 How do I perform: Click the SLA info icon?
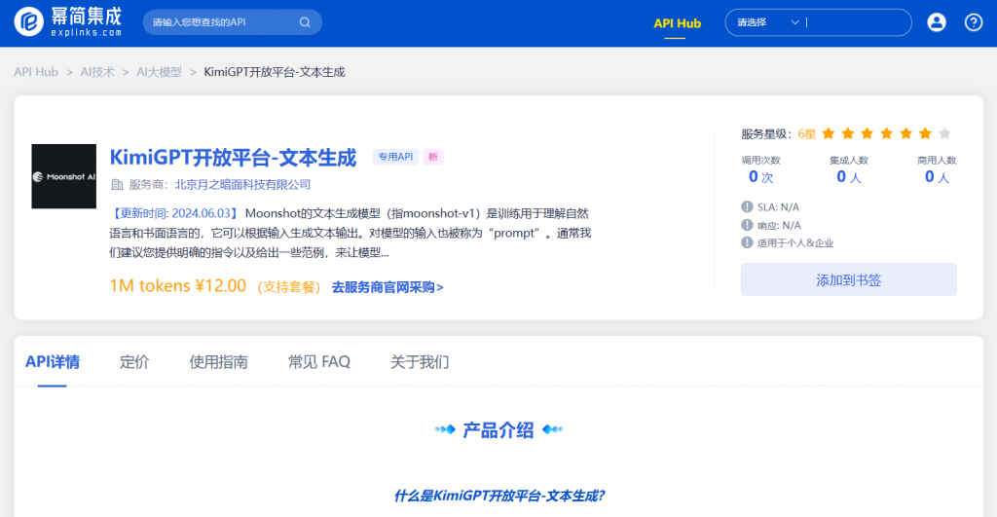pyautogui.click(x=747, y=206)
